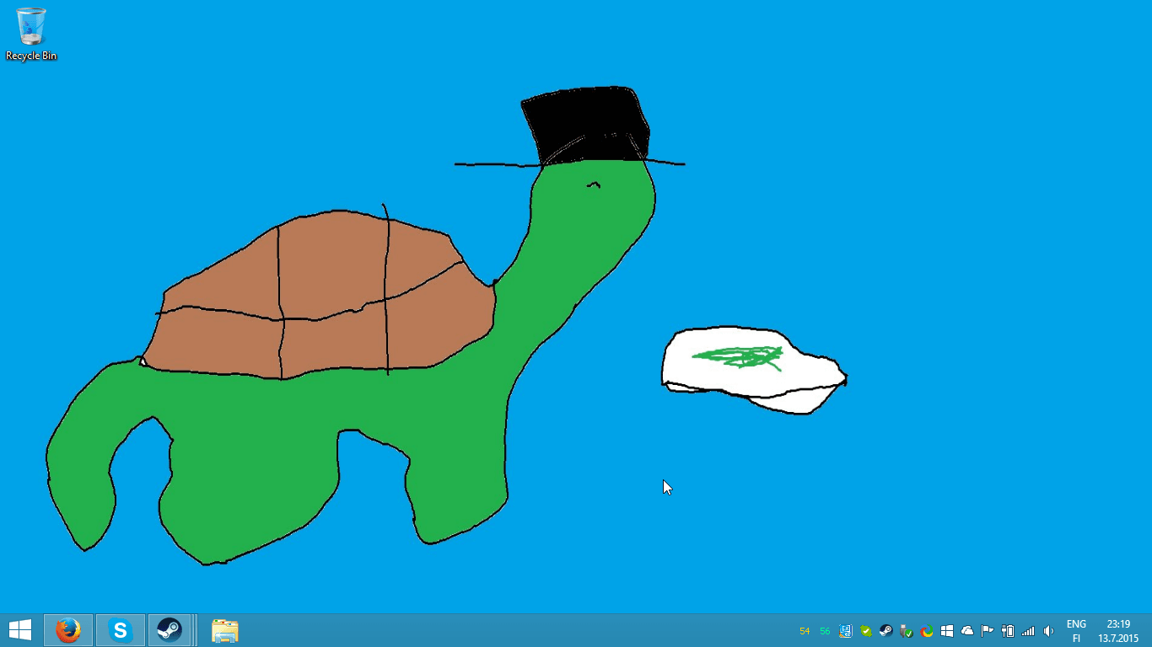Viewport: 1152px width, 647px height.
Task: Switch input language via ENG FI indicator
Action: tap(1076, 631)
